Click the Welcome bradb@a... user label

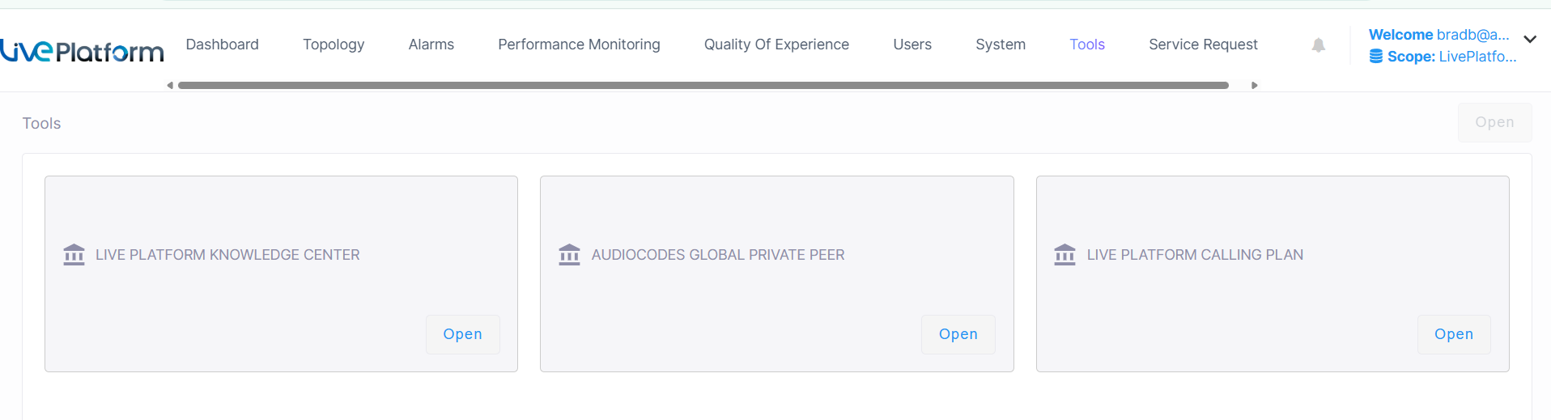click(1438, 35)
